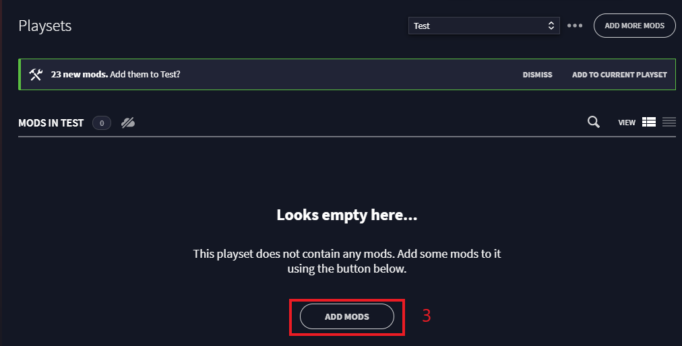Click the VIEW label beside layout icons
This screenshot has height=346, width=682.
tap(627, 123)
